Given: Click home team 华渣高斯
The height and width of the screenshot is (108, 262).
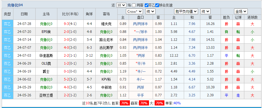Looking at the screenshot, I should point(46,56).
